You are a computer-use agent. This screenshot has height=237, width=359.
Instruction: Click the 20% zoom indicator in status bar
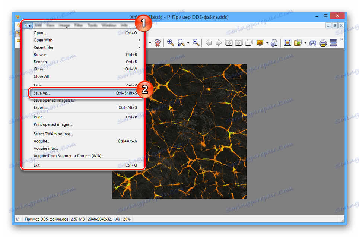tap(127, 219)
